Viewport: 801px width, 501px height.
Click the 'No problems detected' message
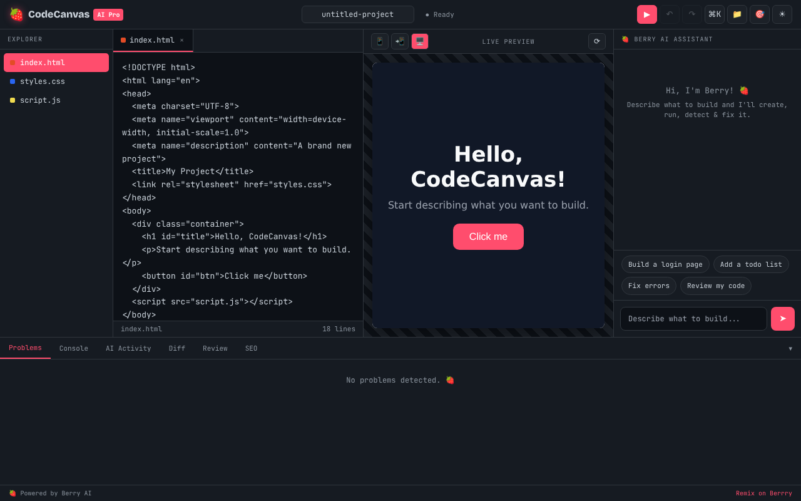click(x=400, y=380)
